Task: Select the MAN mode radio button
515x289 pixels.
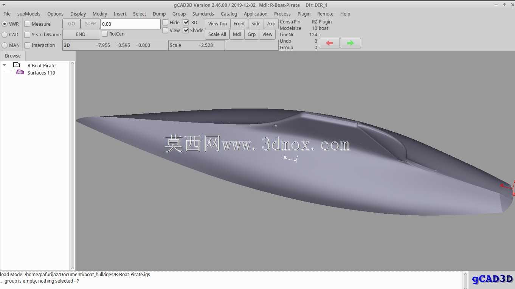Action: tap(5, 45)
